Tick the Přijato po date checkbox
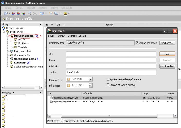181x128 pixels. point(69,86)
